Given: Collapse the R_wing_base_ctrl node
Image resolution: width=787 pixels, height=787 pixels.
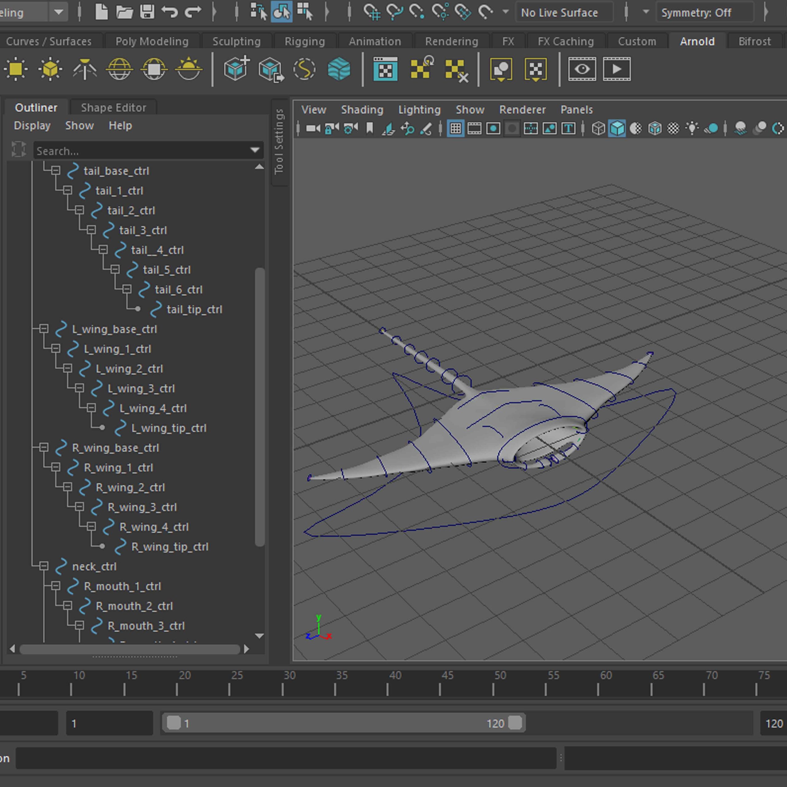Looking at the screenshot, I should pos(44,447).
